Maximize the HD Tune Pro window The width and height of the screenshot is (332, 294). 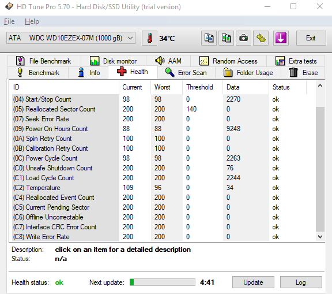293,6
